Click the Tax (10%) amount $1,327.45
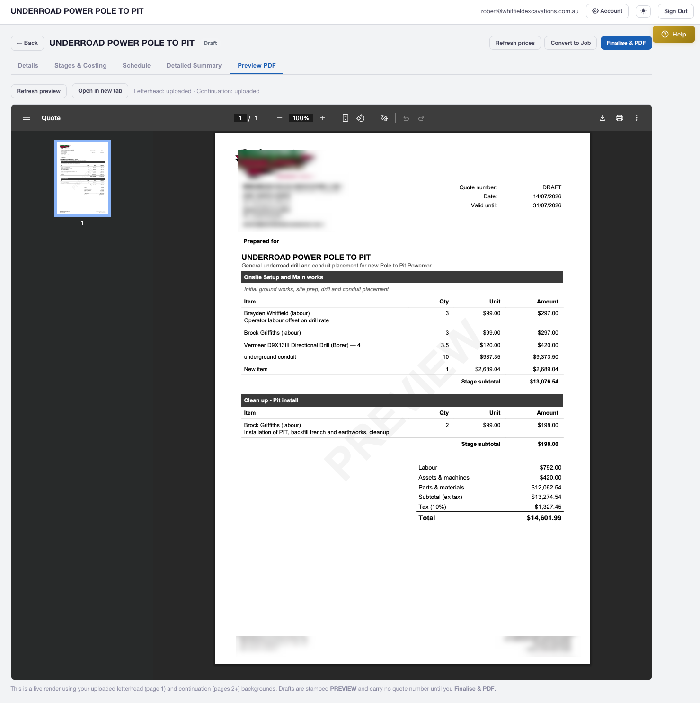The width and height of the screenshot is (700, 703). tap(548, 507)
